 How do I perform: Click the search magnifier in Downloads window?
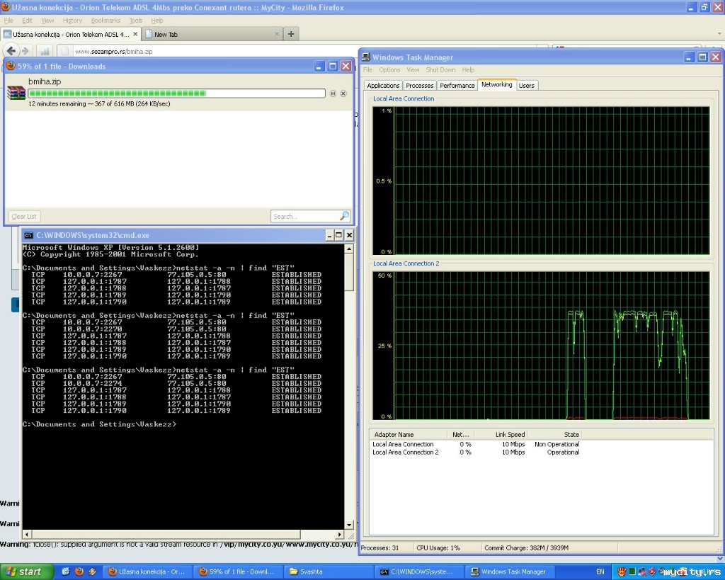click(344, 216)
